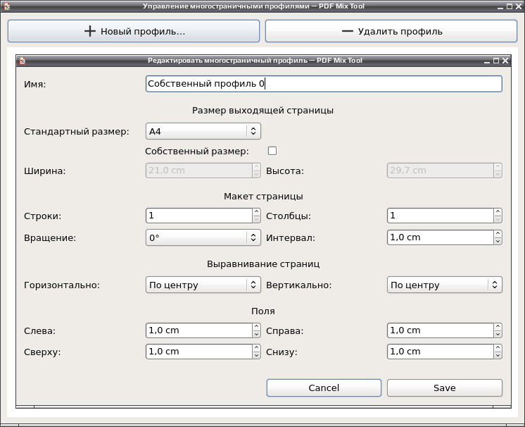The height and width of the screenshot is (427, 525).
Task: Open the Вертикально alignment dropdown
Action: point(444,285)
